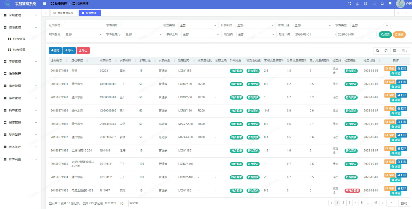Click the 导出 button
Viewport: 412px width, 209px height.
[83, 51]
